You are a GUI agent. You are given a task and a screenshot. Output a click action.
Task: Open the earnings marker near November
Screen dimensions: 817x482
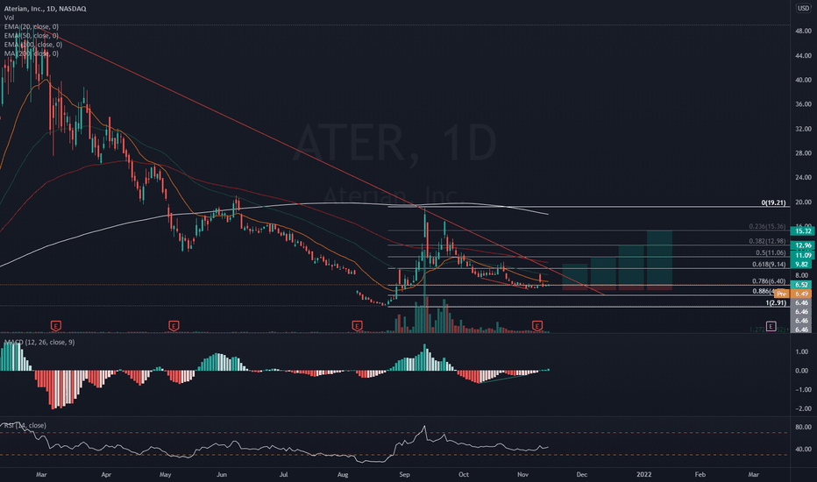point(537,326)
